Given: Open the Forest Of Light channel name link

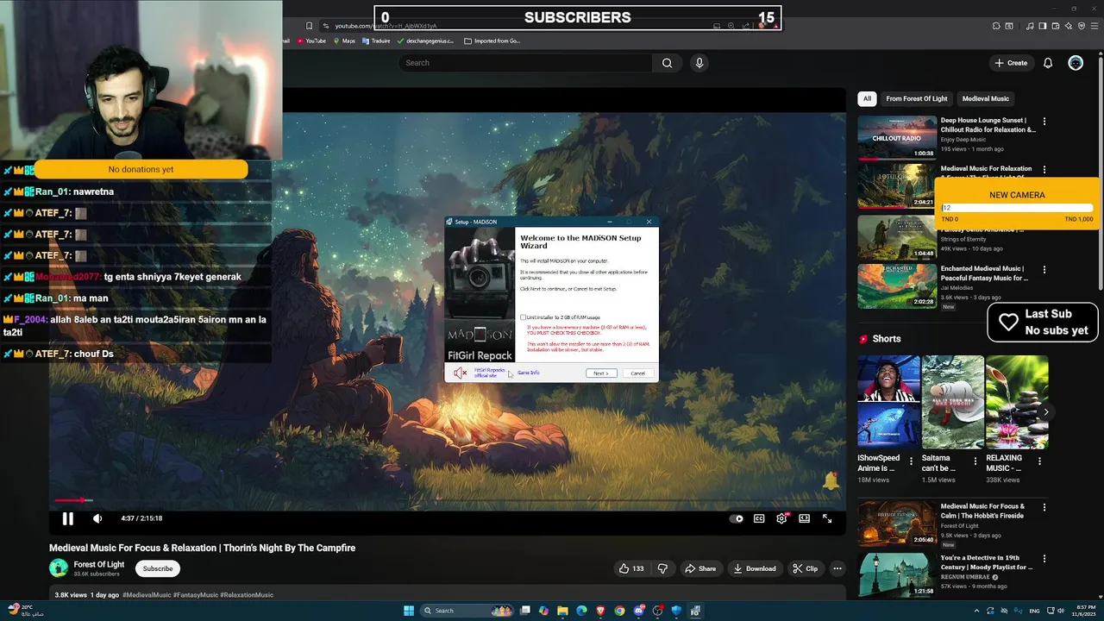Looking at the screenshot, I should click(x=99, y=564).
